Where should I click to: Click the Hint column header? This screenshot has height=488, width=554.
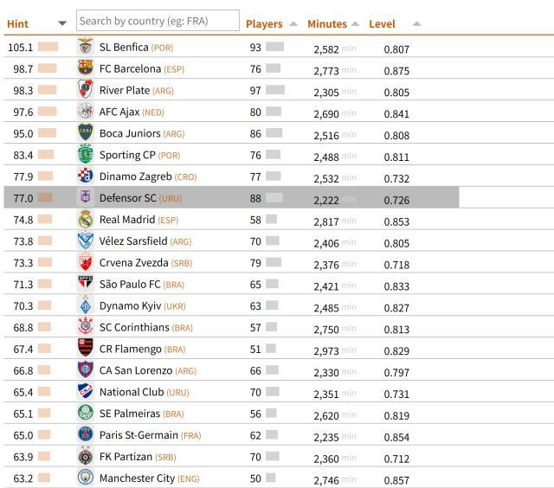click(18, 24)
